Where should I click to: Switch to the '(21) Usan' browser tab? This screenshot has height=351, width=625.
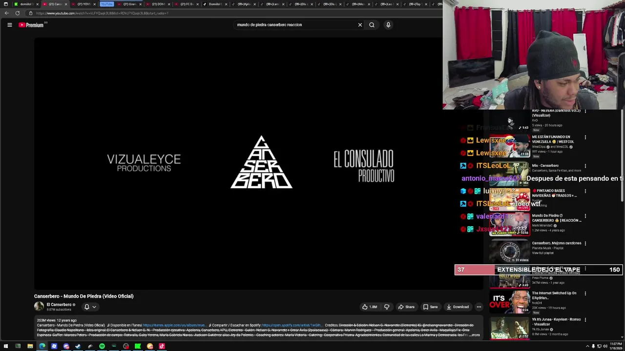(x=128, y=4)
